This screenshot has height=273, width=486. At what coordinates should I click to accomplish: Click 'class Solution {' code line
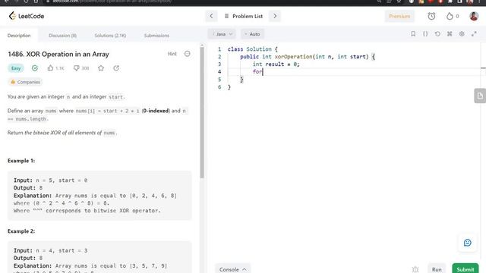coord(253,49)
